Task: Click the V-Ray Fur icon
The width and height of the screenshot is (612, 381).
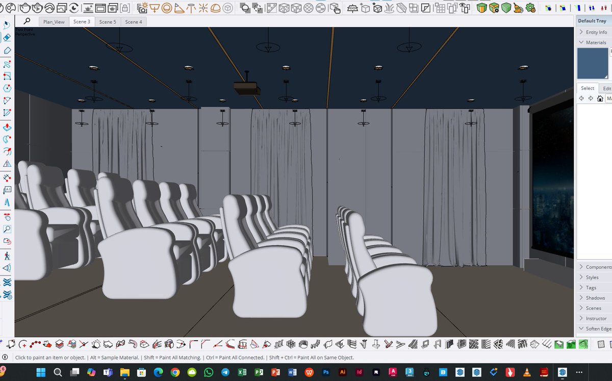Action: 389,8
